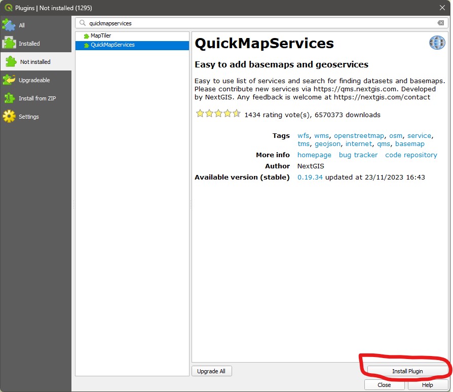This screenshot has height=392, width=453.
Task: Go to Install from ZIP tab
Action: coord(36,98)
